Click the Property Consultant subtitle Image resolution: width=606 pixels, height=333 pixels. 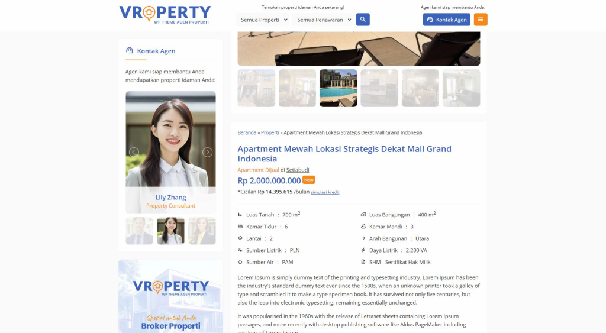[x=170, y=205]
